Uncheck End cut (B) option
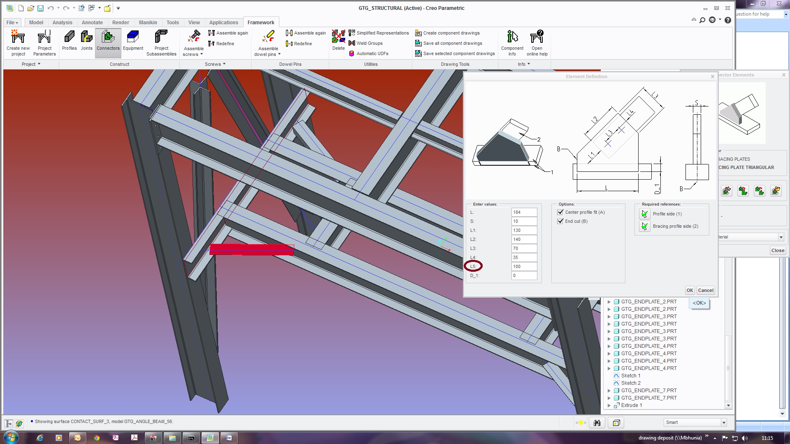 point(560,221)
